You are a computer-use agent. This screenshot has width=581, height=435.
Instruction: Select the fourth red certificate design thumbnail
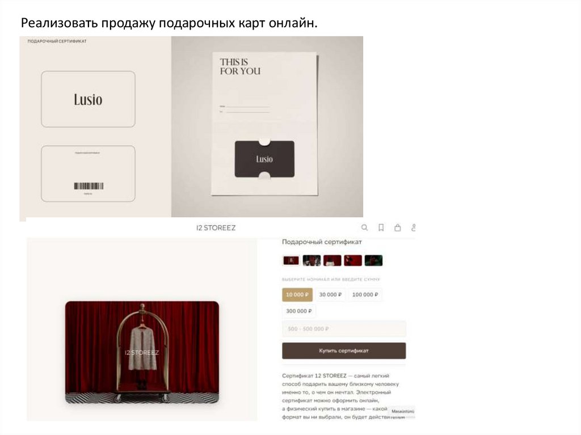353,260
